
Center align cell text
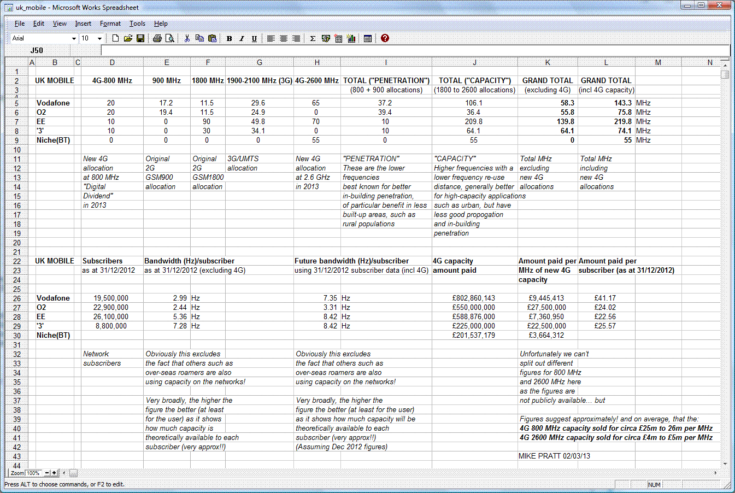(x=284, y=38)
